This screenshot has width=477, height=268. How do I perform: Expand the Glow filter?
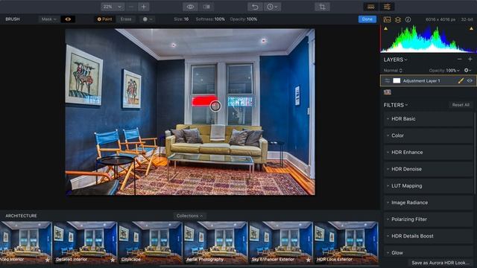pyautogui.click(x=429, y=252)
